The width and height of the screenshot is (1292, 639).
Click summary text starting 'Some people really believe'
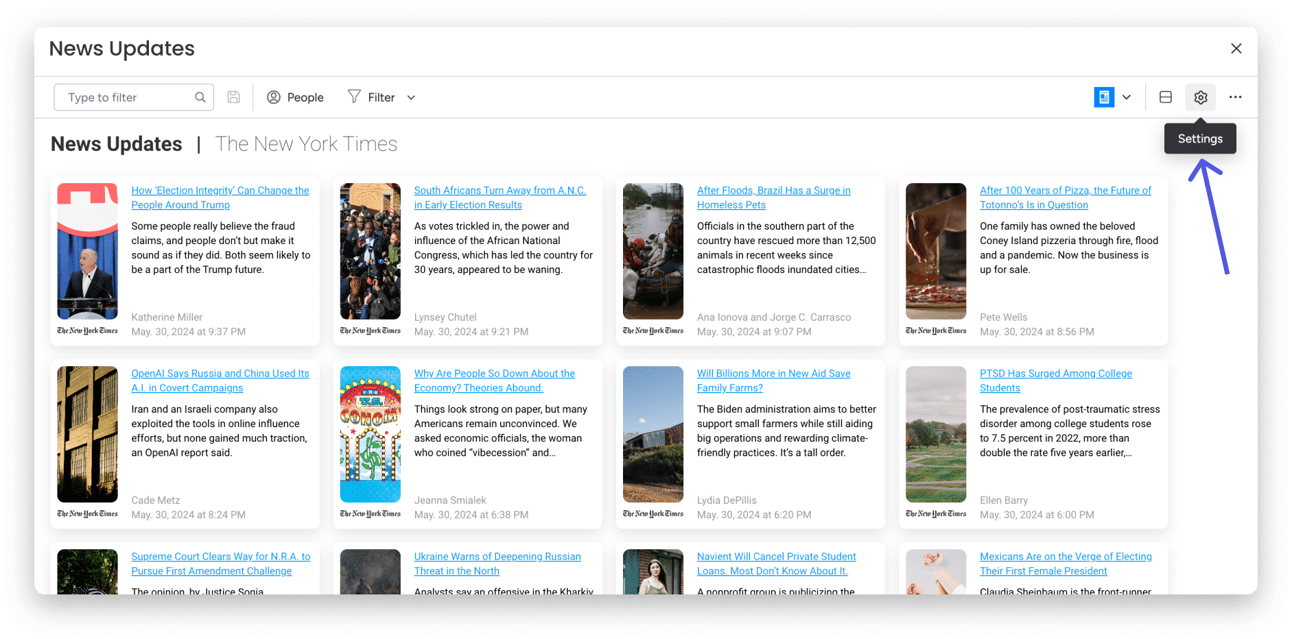[221, 248]
